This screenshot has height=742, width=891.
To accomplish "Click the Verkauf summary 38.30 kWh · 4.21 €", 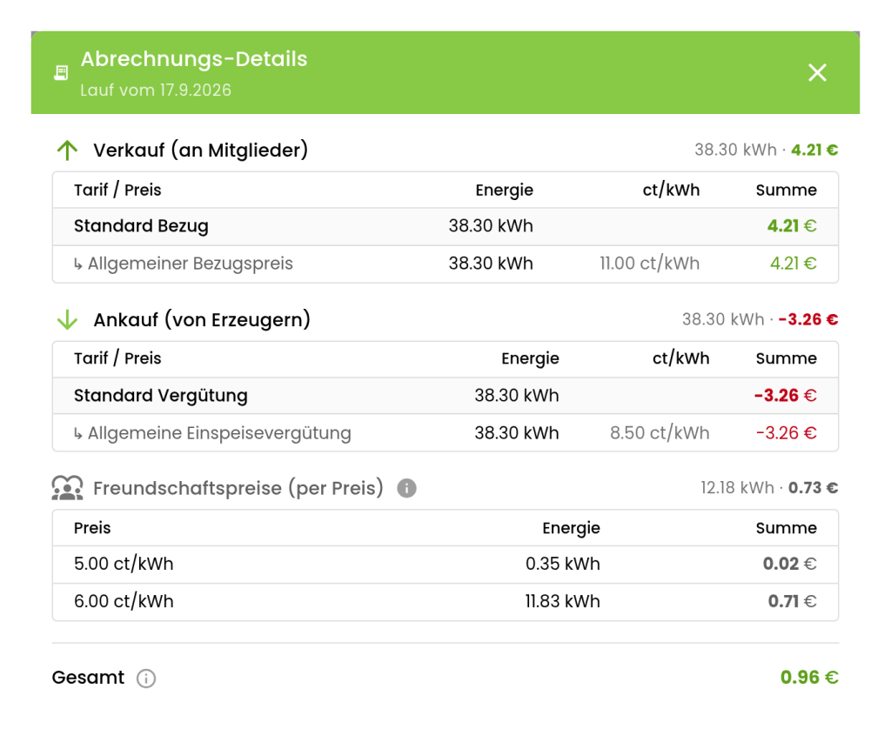I will tap(766, 150).
